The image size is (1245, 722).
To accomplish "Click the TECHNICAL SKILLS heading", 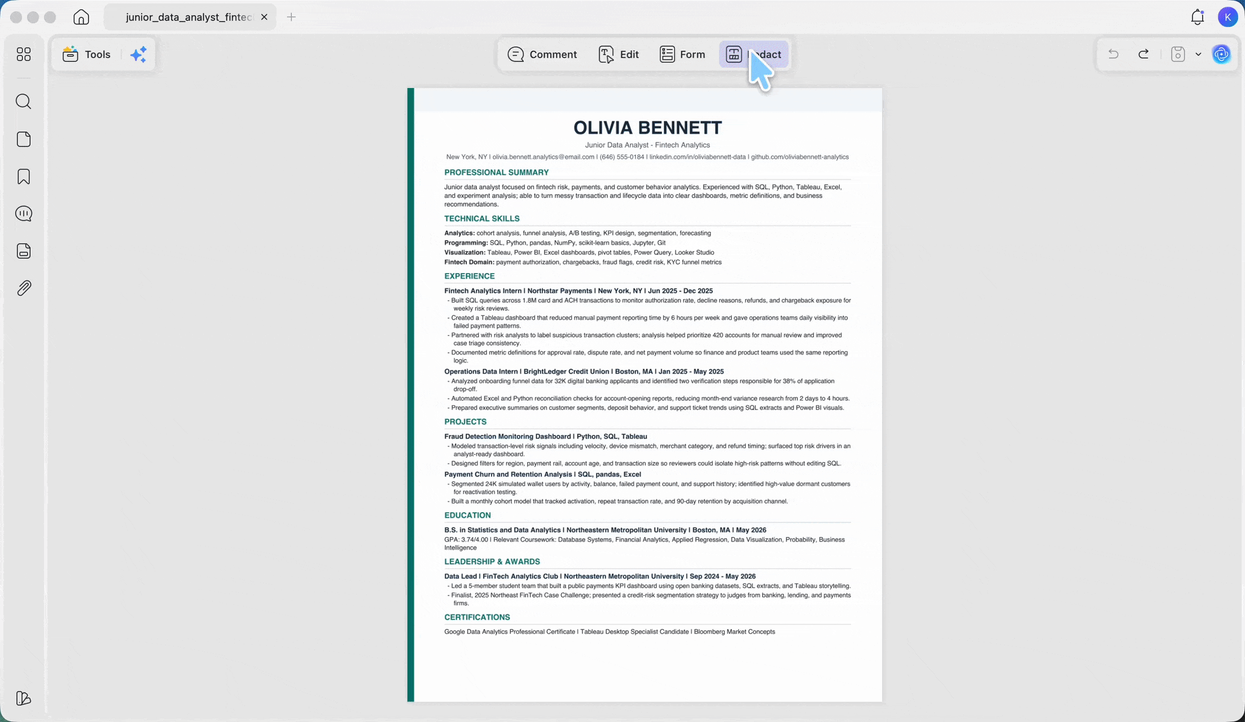I will pos(481,219).
